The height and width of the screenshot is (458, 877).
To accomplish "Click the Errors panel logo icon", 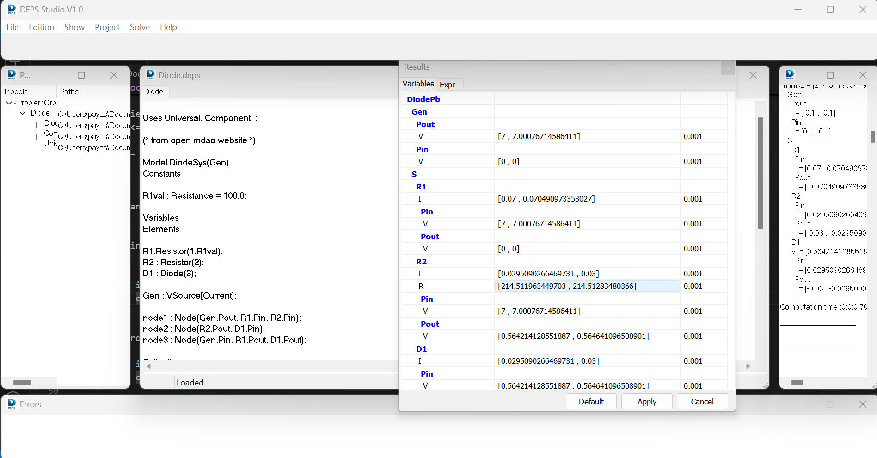I will click(x=12, y=404).
